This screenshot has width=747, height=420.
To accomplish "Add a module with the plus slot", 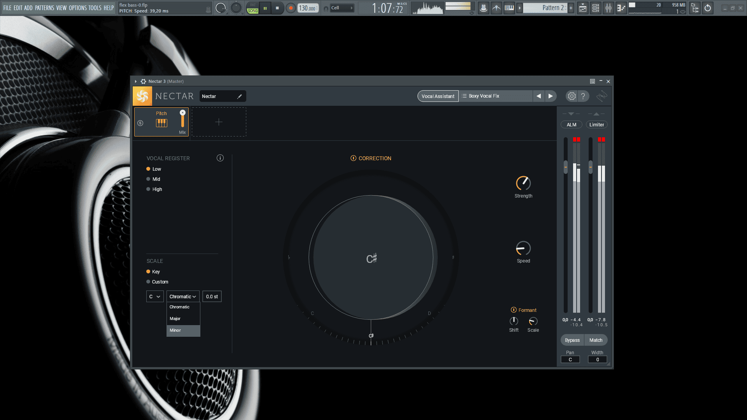I will 219,122.
